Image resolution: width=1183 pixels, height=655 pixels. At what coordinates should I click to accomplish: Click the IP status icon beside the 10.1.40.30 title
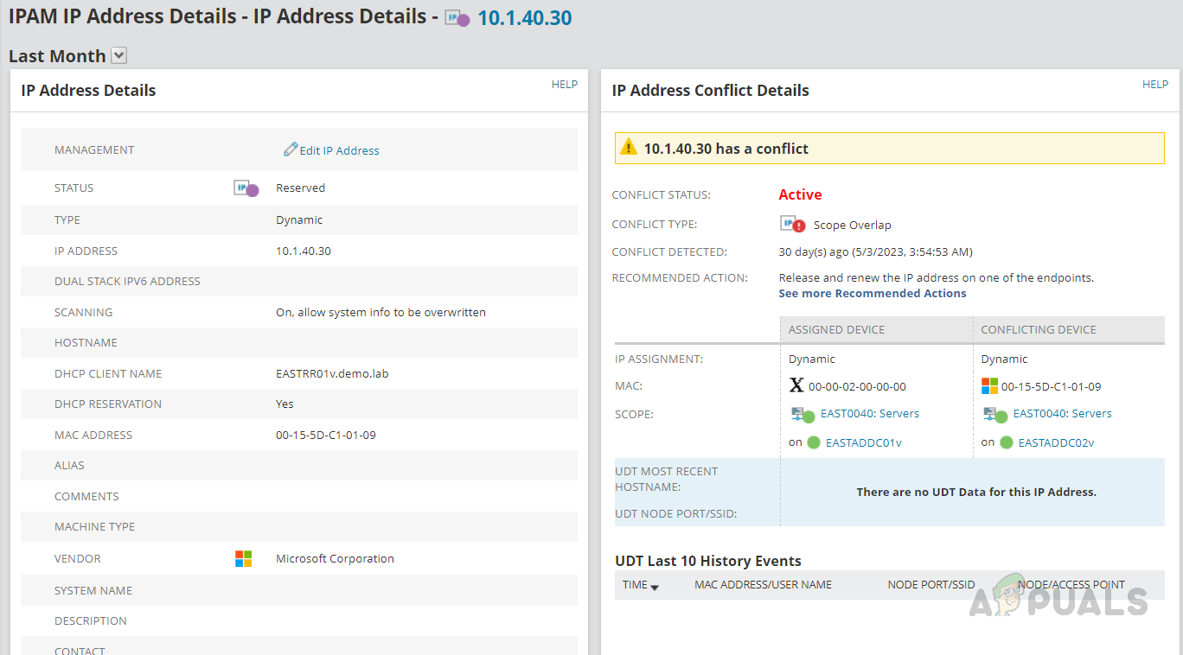point(457,18)
